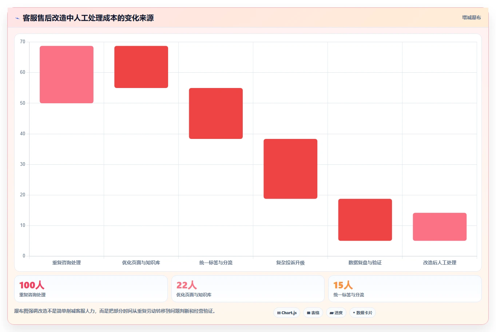Click the 数据卡片 tag chip

[362, 313]
